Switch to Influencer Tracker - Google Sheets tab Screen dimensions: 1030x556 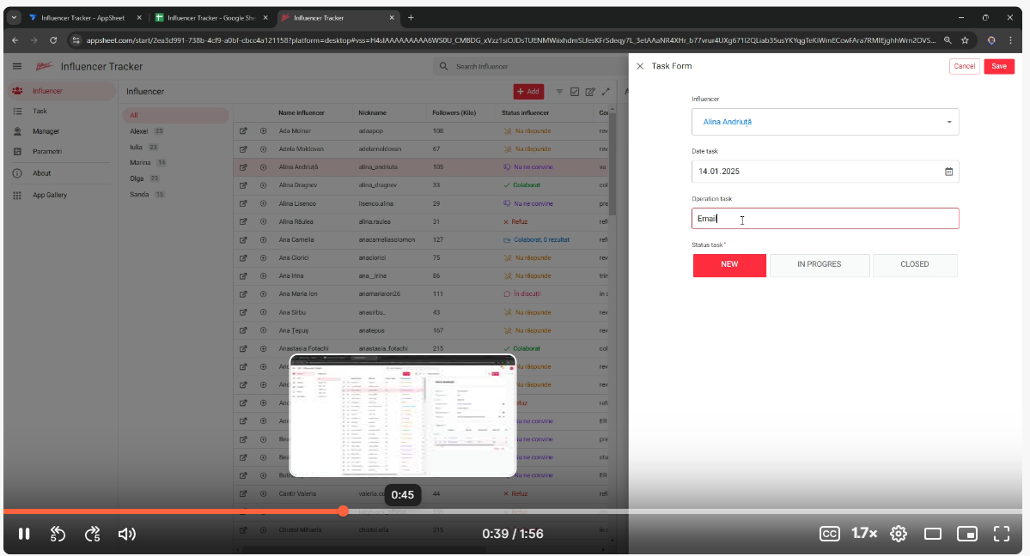coord(210,18)
